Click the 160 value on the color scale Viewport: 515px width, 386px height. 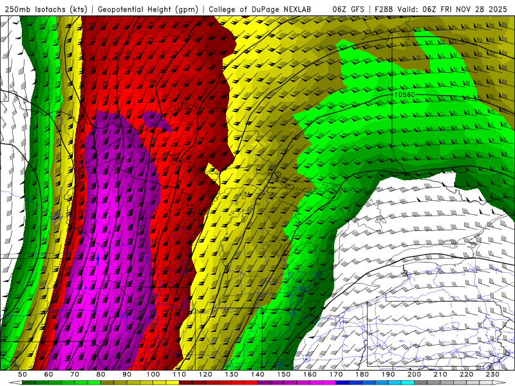[310, 374]
